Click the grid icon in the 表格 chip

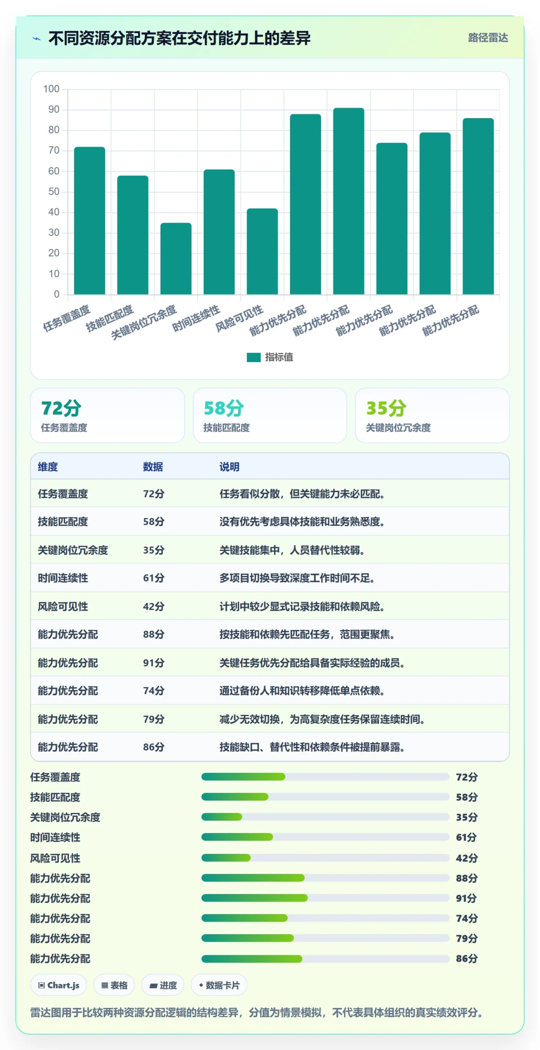pos(104,985)
